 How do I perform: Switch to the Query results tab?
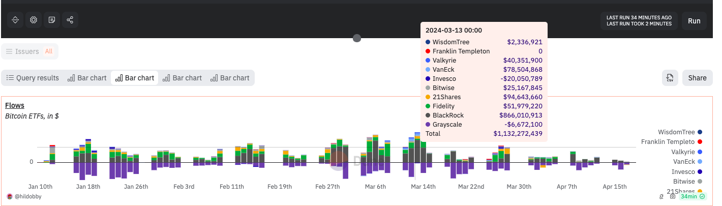[33, 78]
